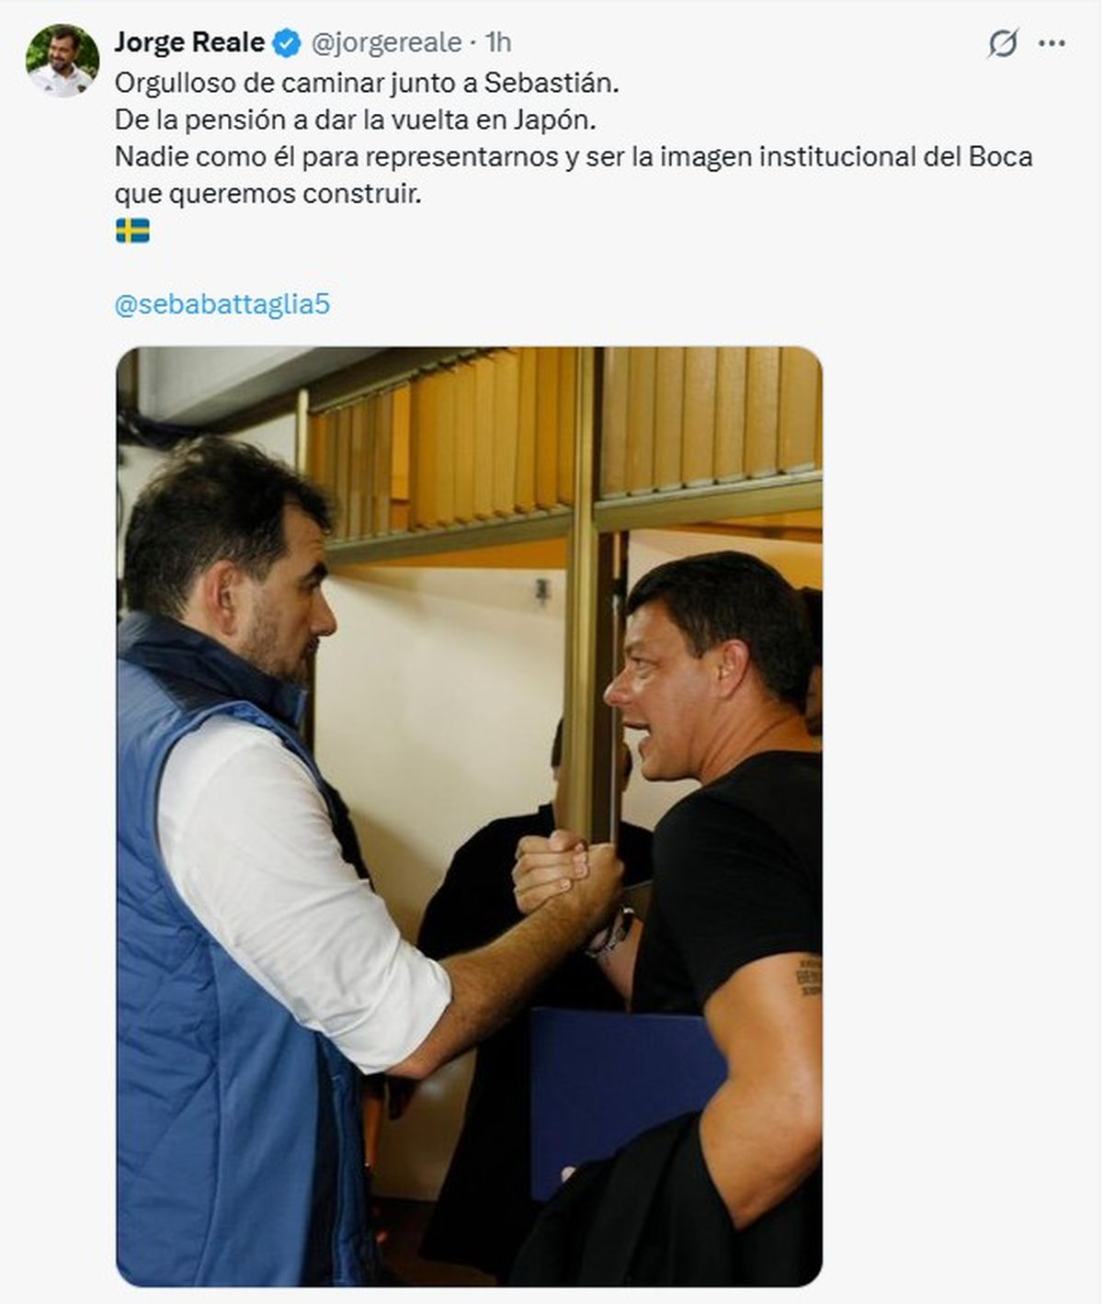Click the arm tattoo in the photo
The width and height of the screenshot is (1103, 1304).
point(808,975)
